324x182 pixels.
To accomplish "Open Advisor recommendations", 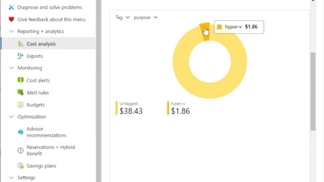I will pyautogui.click(x=46, y=132).
